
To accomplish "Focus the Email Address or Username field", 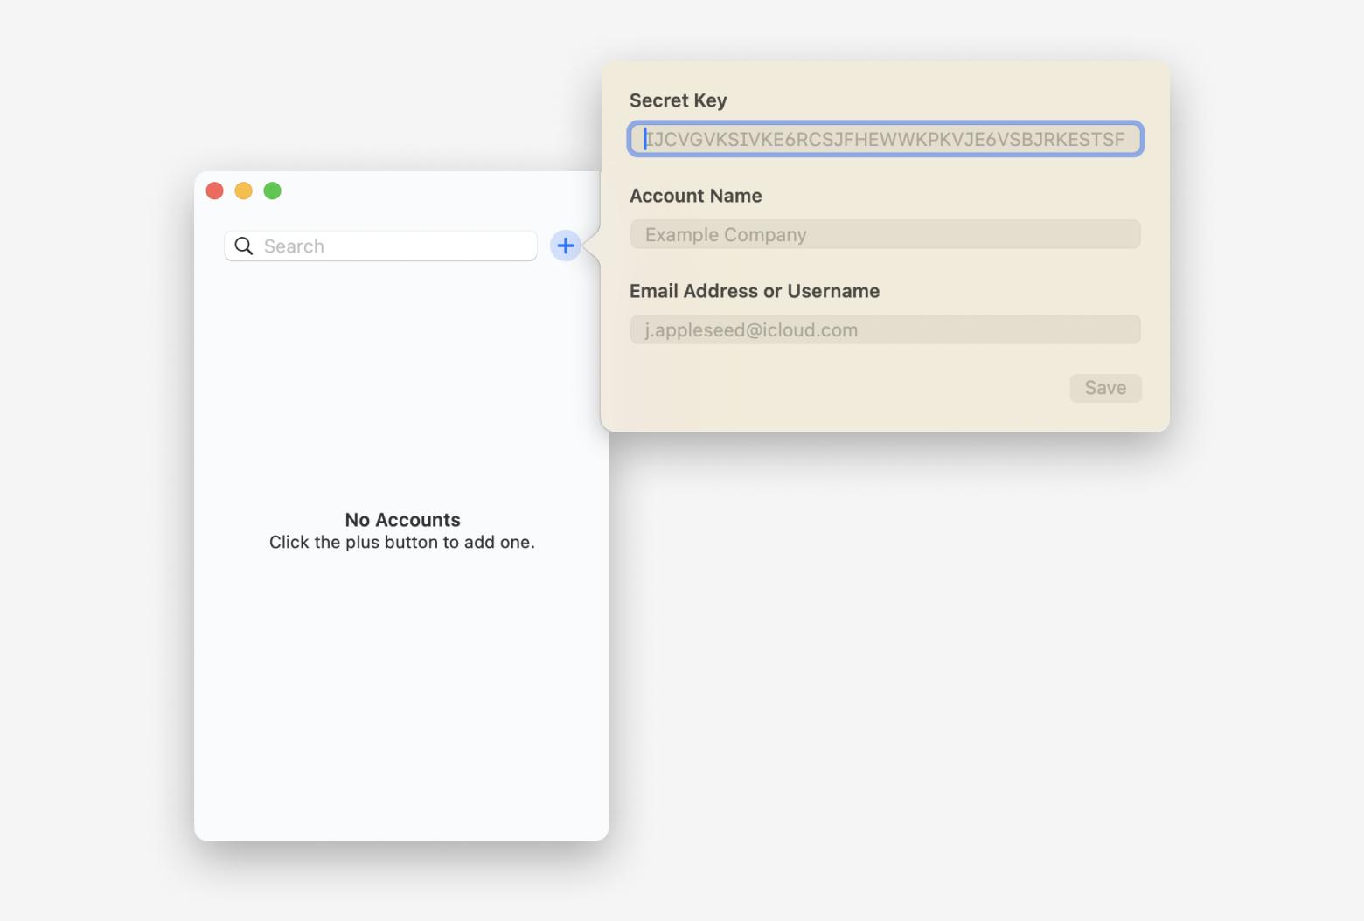I will pyautogui.click(x=885, y=329).
